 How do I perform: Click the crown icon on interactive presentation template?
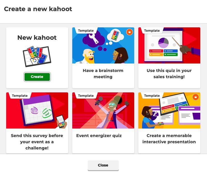tap(196, 97)
